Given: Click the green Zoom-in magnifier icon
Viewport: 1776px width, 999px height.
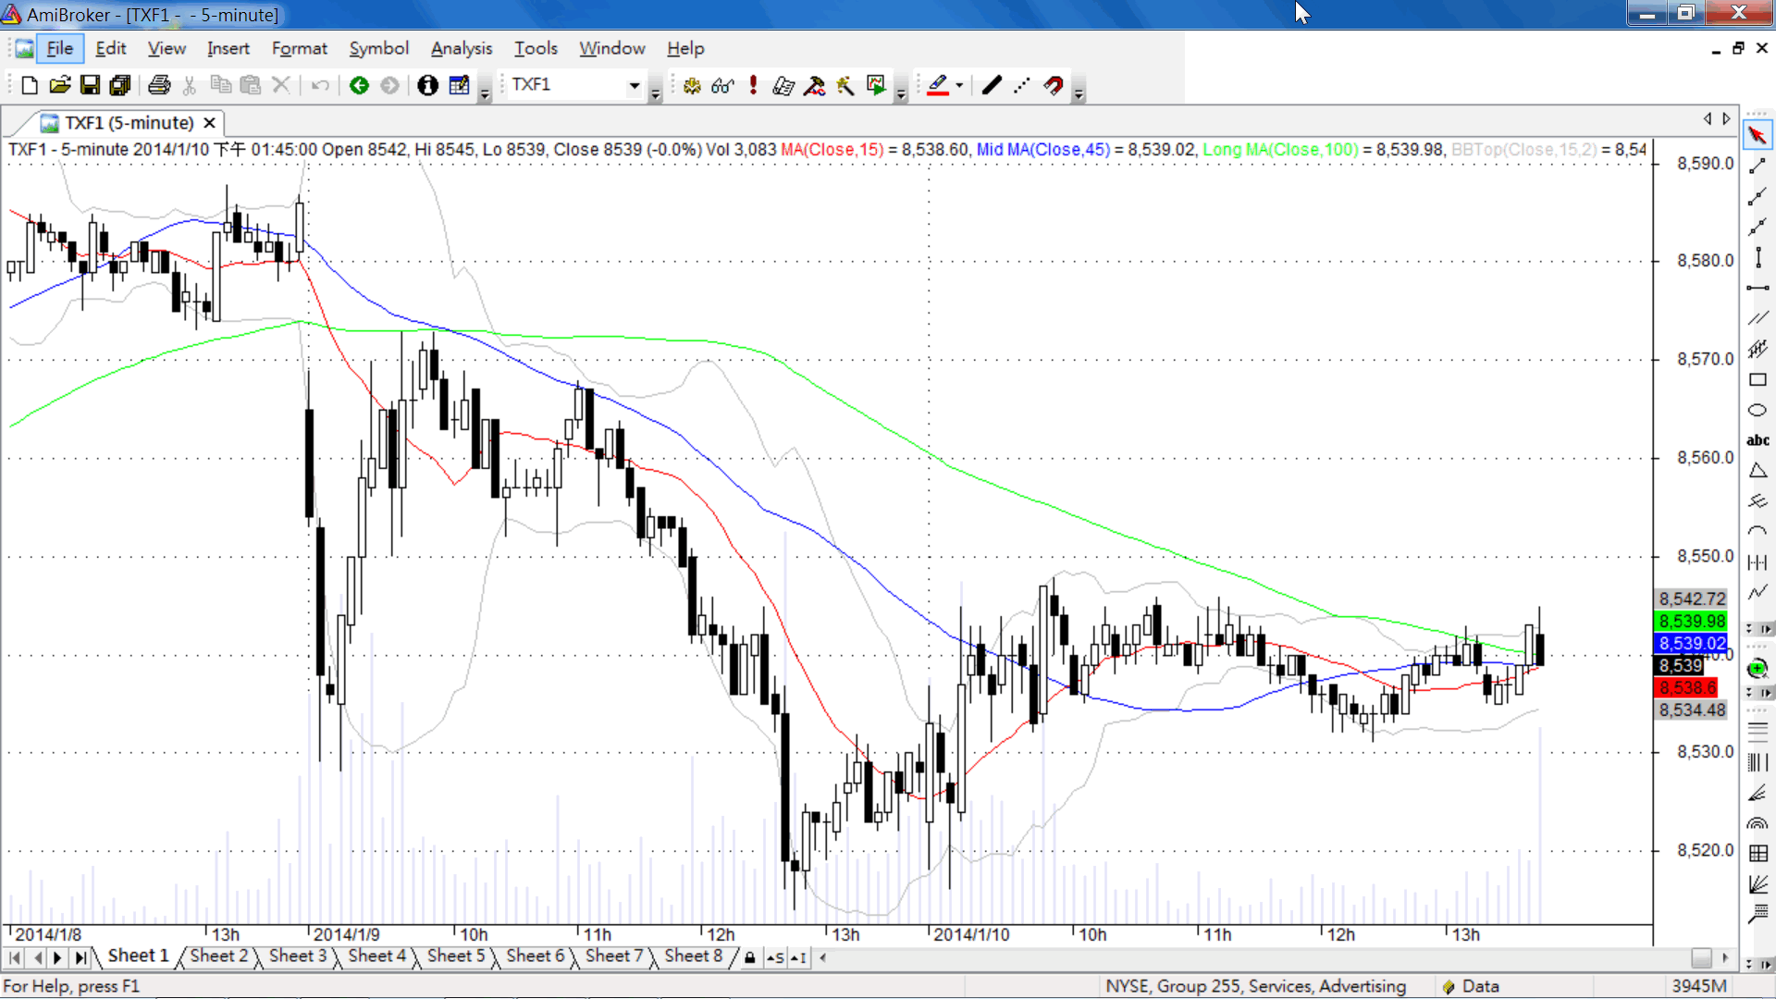Looking at the screenshot, I should (1757, 668).
